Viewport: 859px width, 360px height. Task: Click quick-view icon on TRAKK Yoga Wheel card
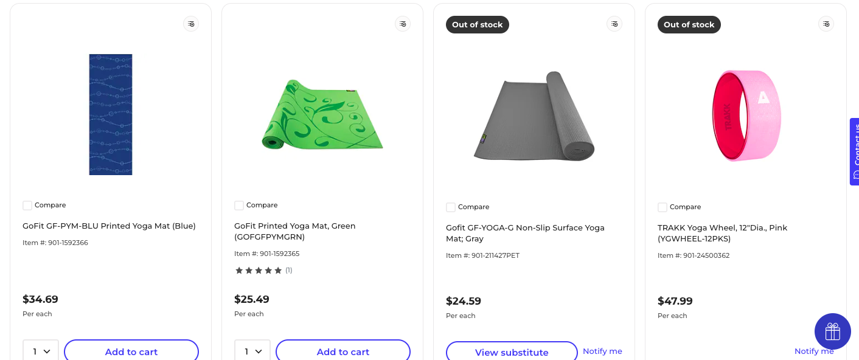tap(826, 24)
